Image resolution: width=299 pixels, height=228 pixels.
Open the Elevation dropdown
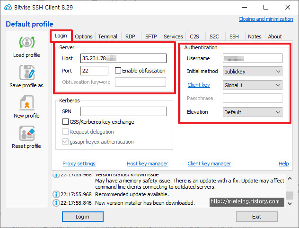pyautogui.click(x=253, y=112)
